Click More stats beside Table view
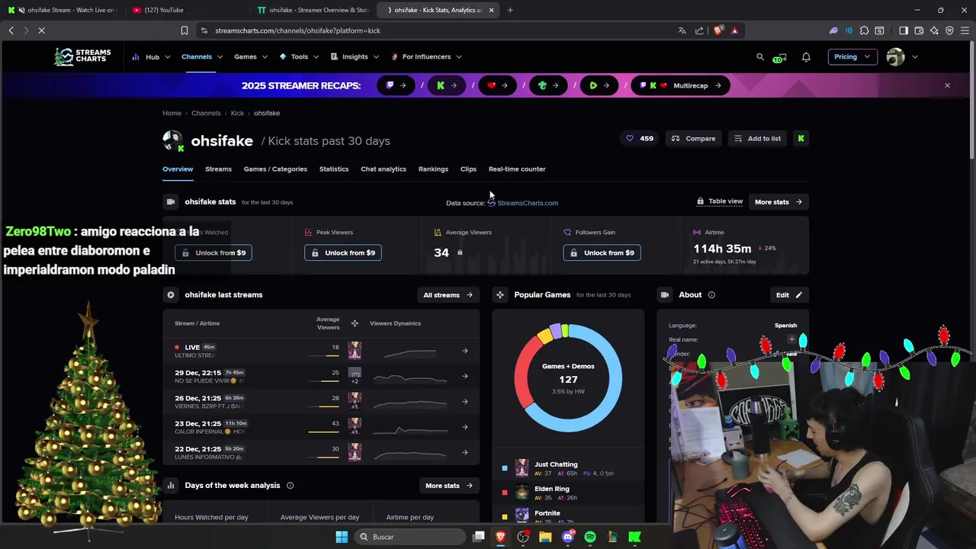Viewport: 976px width, 549px height. click(x=779, y=202)
